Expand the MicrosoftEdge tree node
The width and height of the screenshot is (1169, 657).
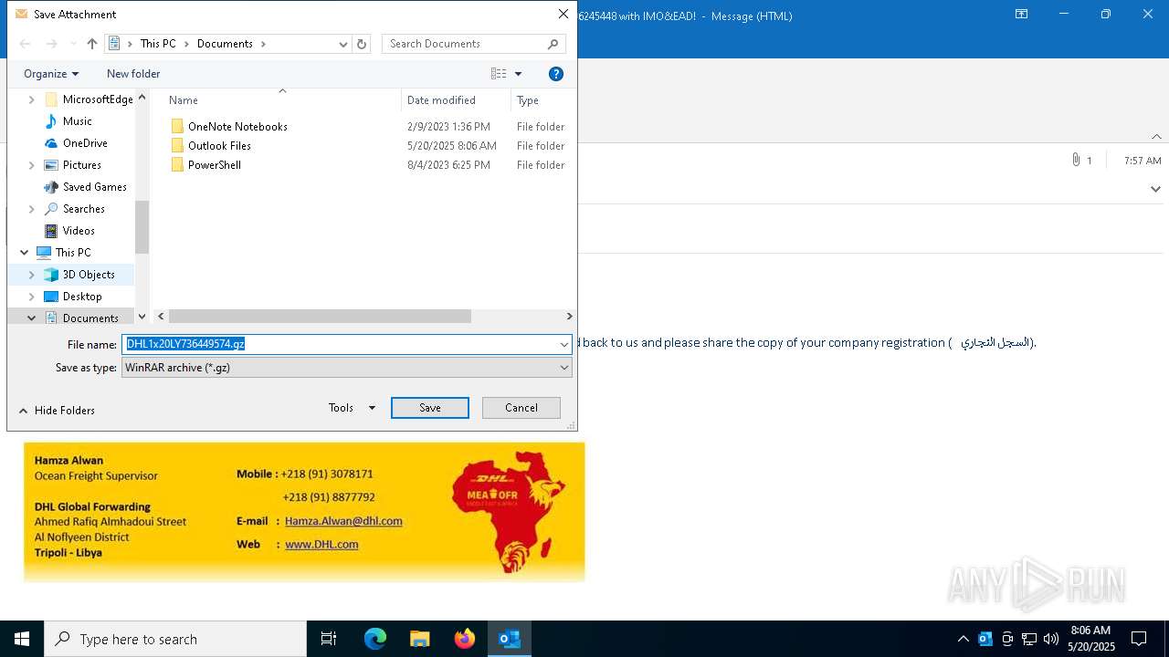click(x=32, y=99)
